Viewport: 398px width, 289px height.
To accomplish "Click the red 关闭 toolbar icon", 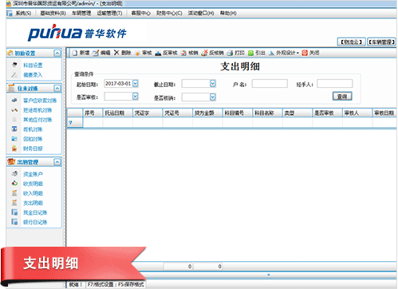I will (305, 53).
